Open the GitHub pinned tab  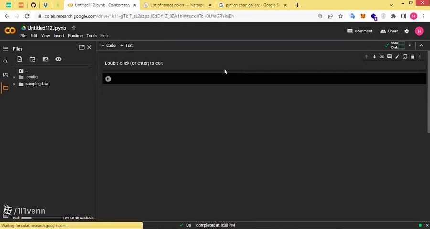[33, 5]
